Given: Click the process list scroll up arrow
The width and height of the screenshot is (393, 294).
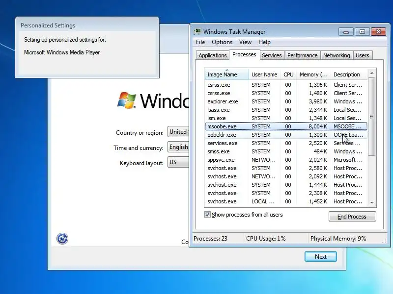Looking at the screenshot, I should pos(372,73).
